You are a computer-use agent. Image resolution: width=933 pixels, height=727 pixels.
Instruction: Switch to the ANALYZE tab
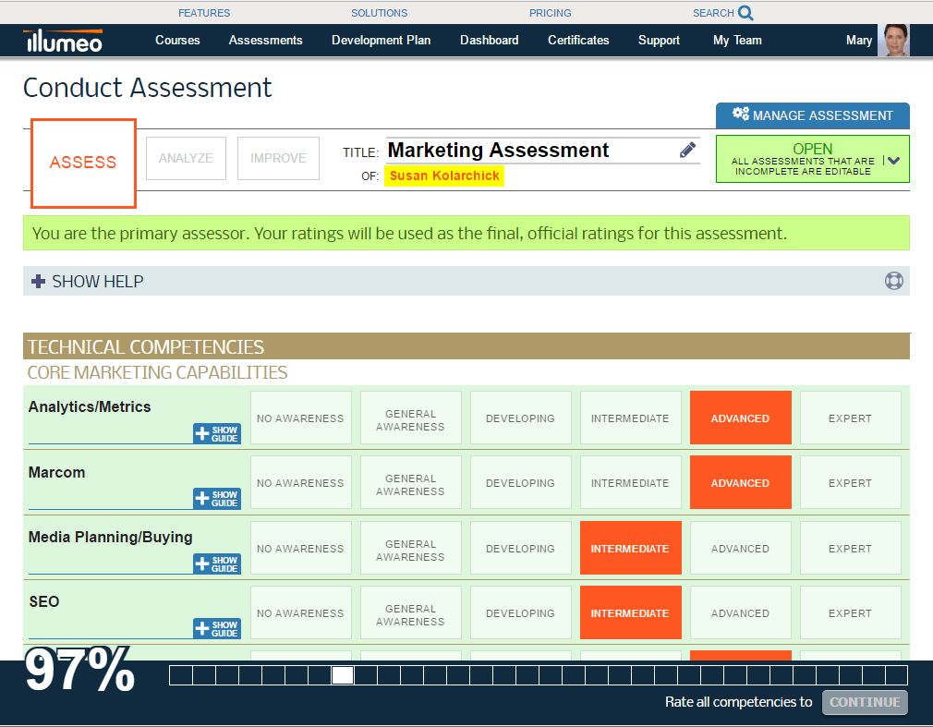[x=186, y=158]
